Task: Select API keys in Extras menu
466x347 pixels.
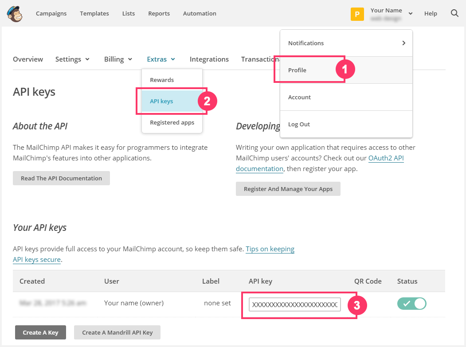Action: click(x=172, y=101)
